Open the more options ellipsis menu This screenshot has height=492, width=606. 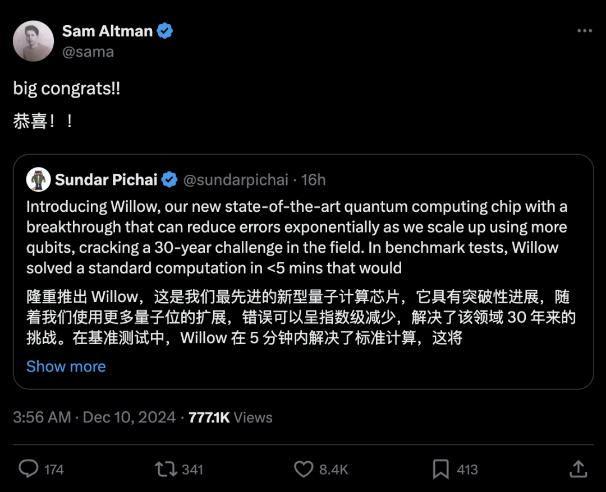[x=584, y=31]
